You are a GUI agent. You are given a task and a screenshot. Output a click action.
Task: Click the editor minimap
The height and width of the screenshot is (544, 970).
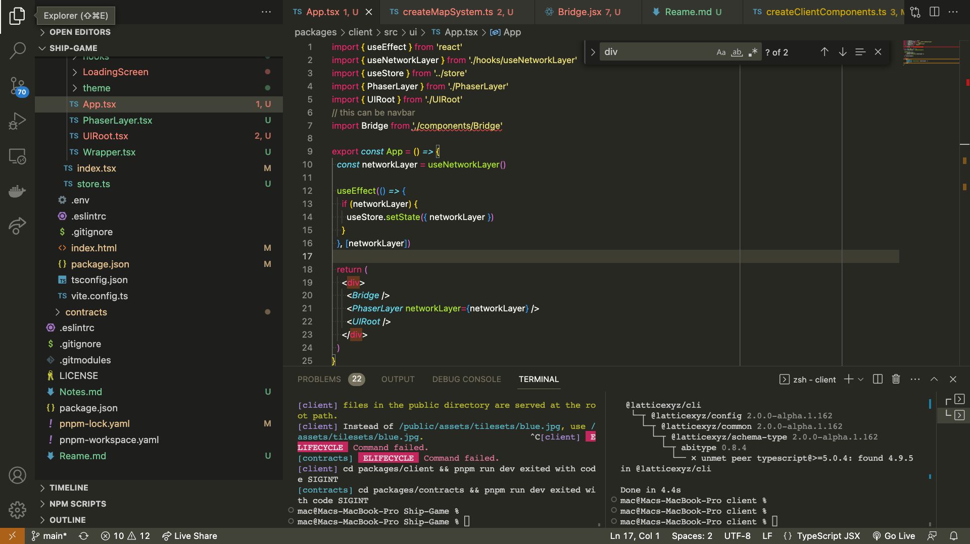(931, 52)
